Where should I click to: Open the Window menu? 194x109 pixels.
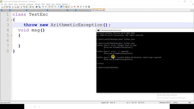pyautogui.click(x=65, y=4)
